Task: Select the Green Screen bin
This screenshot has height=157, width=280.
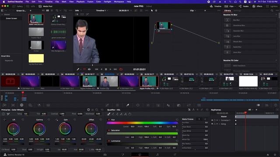Action: pos(11,18)
